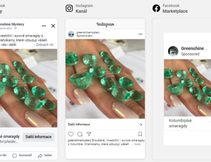The image size is (211, 162).
Task: Like the Instagram post with heart icon
Action: (71, 134)
